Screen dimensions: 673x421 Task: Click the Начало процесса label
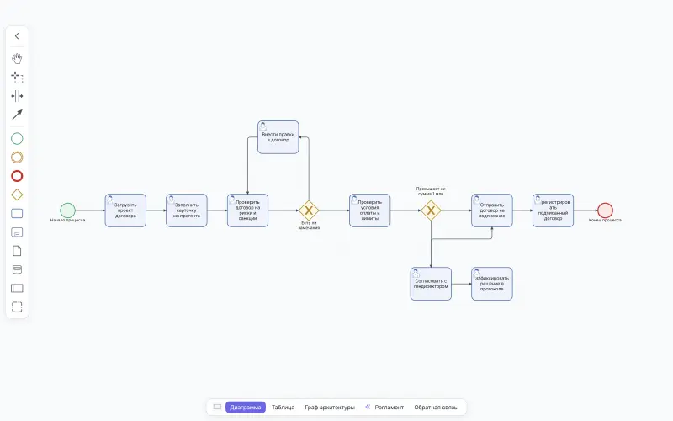tap(67, 220)
